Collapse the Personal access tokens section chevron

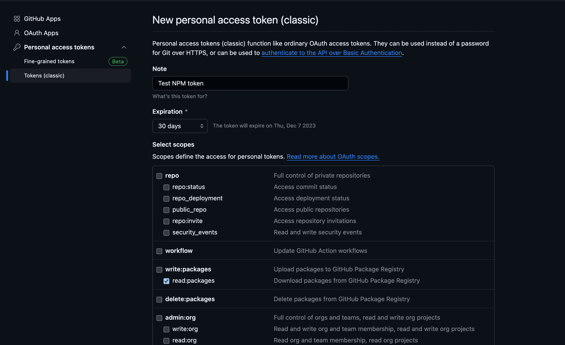click(x=124, y=47)
